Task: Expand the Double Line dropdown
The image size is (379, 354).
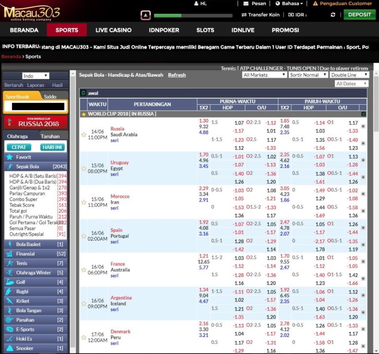Action: click(349, 75)
